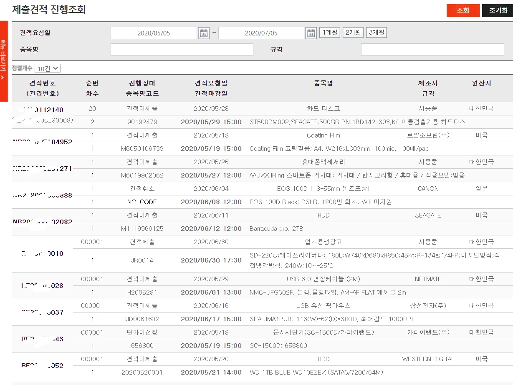This screenshot has height=385, width=513.
Task: Click the WD 1TB BLUE WD10EZEX spec
Action: [x=316, y=372]
